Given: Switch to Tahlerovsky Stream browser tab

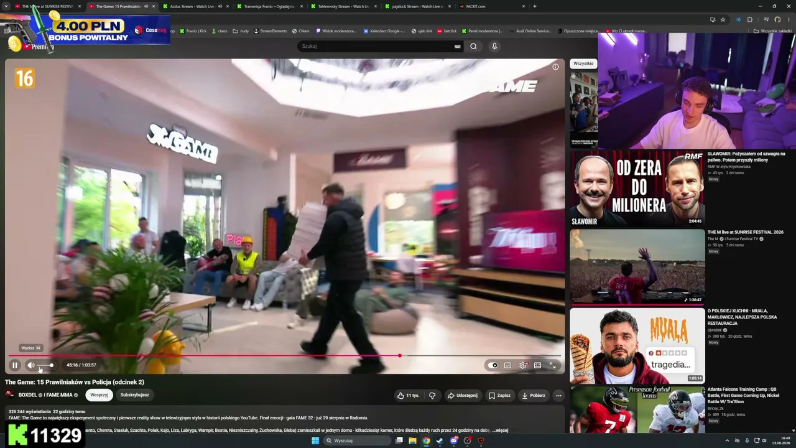Looking at the screenshot, I should point(343,6).
